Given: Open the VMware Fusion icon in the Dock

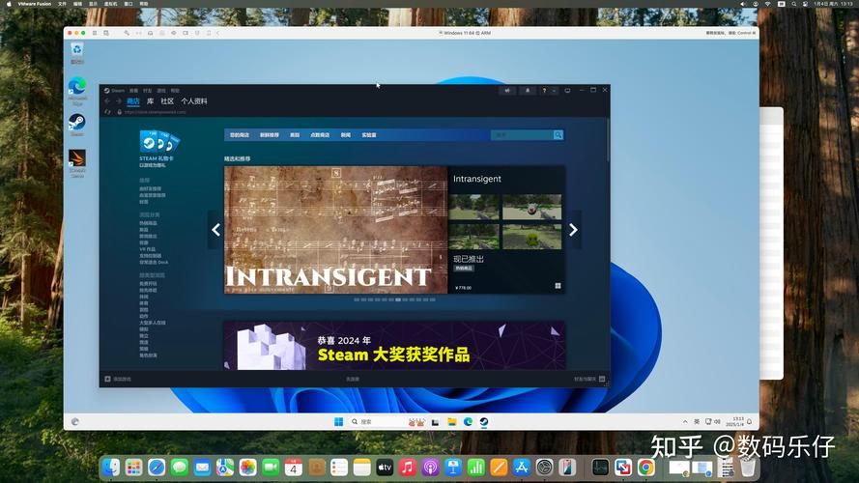Looking at the screenshot, I should [623, 468].
